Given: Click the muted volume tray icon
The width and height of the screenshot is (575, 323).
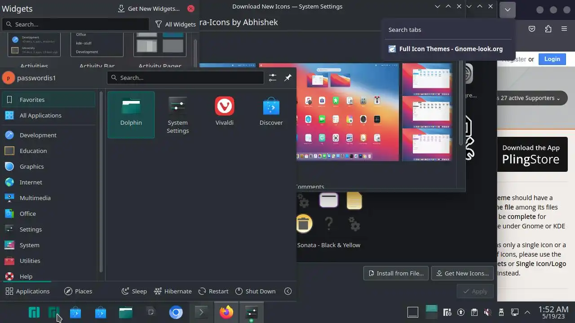Looking at the screenshot, I should (x=488, y=312).
